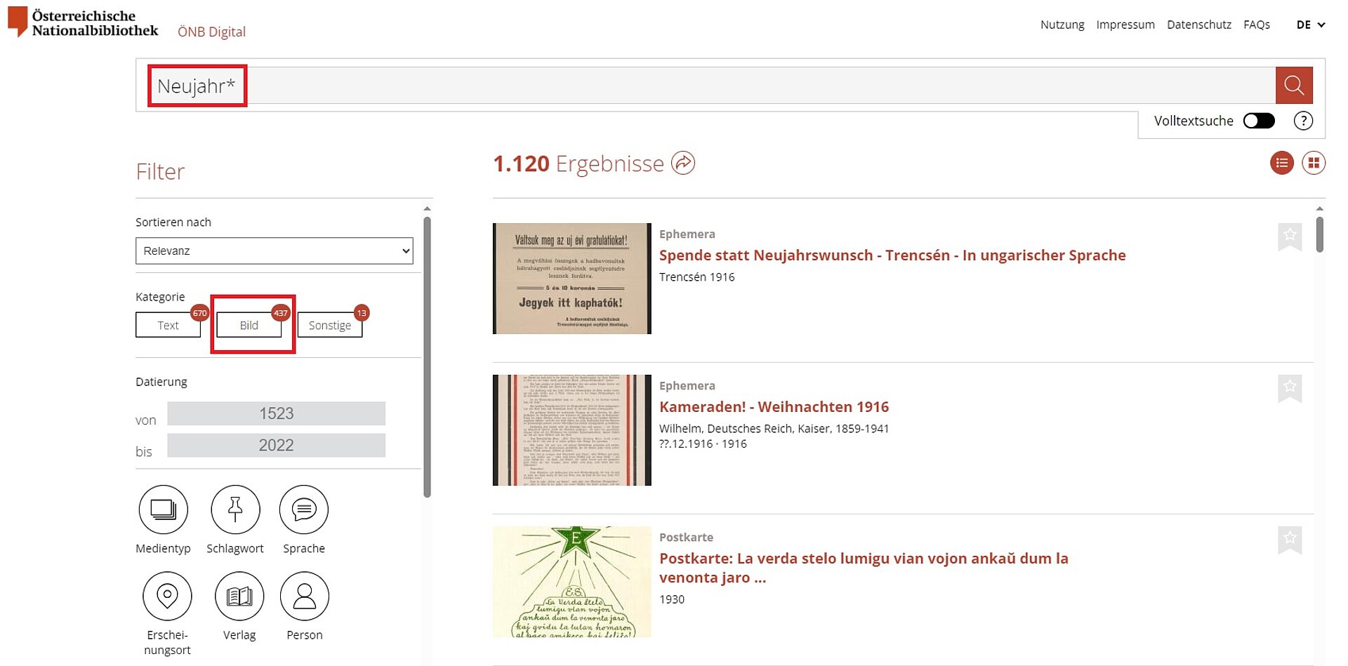The image size is (1348, 666).
Task: Open the Sortieren nach Relevanz dropdown
Action: click(x=275, y=251)
